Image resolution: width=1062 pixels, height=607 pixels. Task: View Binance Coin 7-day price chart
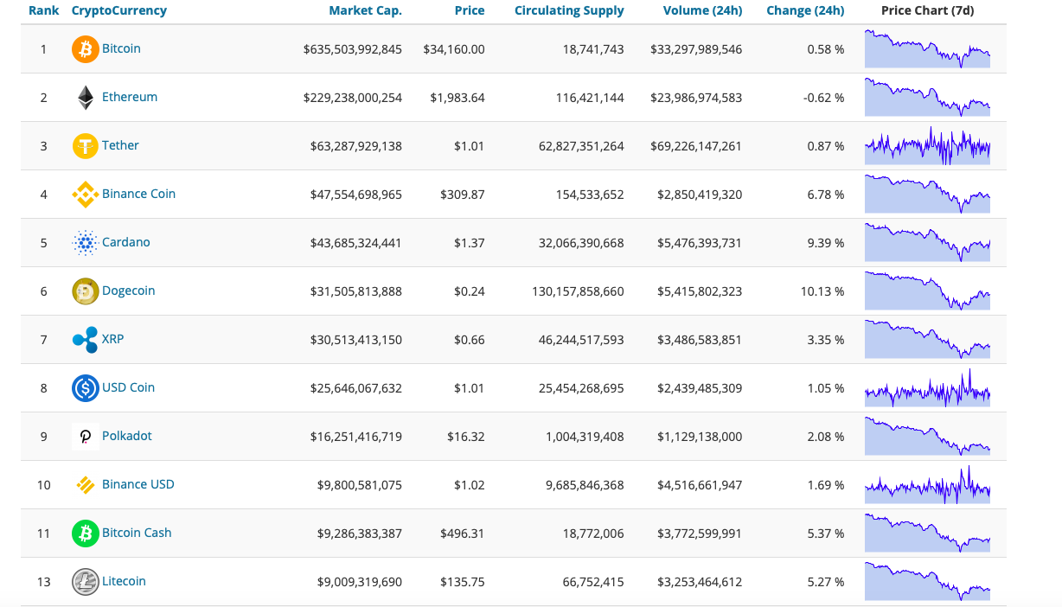pyautogui.click(x=927, y=195)
